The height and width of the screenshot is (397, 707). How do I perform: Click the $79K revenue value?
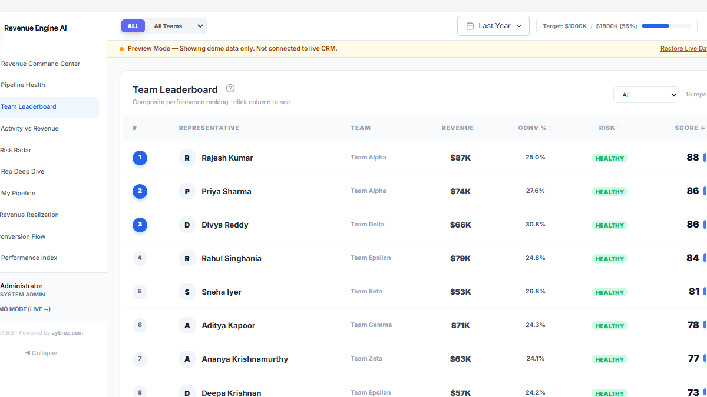(x=461, y=258)
